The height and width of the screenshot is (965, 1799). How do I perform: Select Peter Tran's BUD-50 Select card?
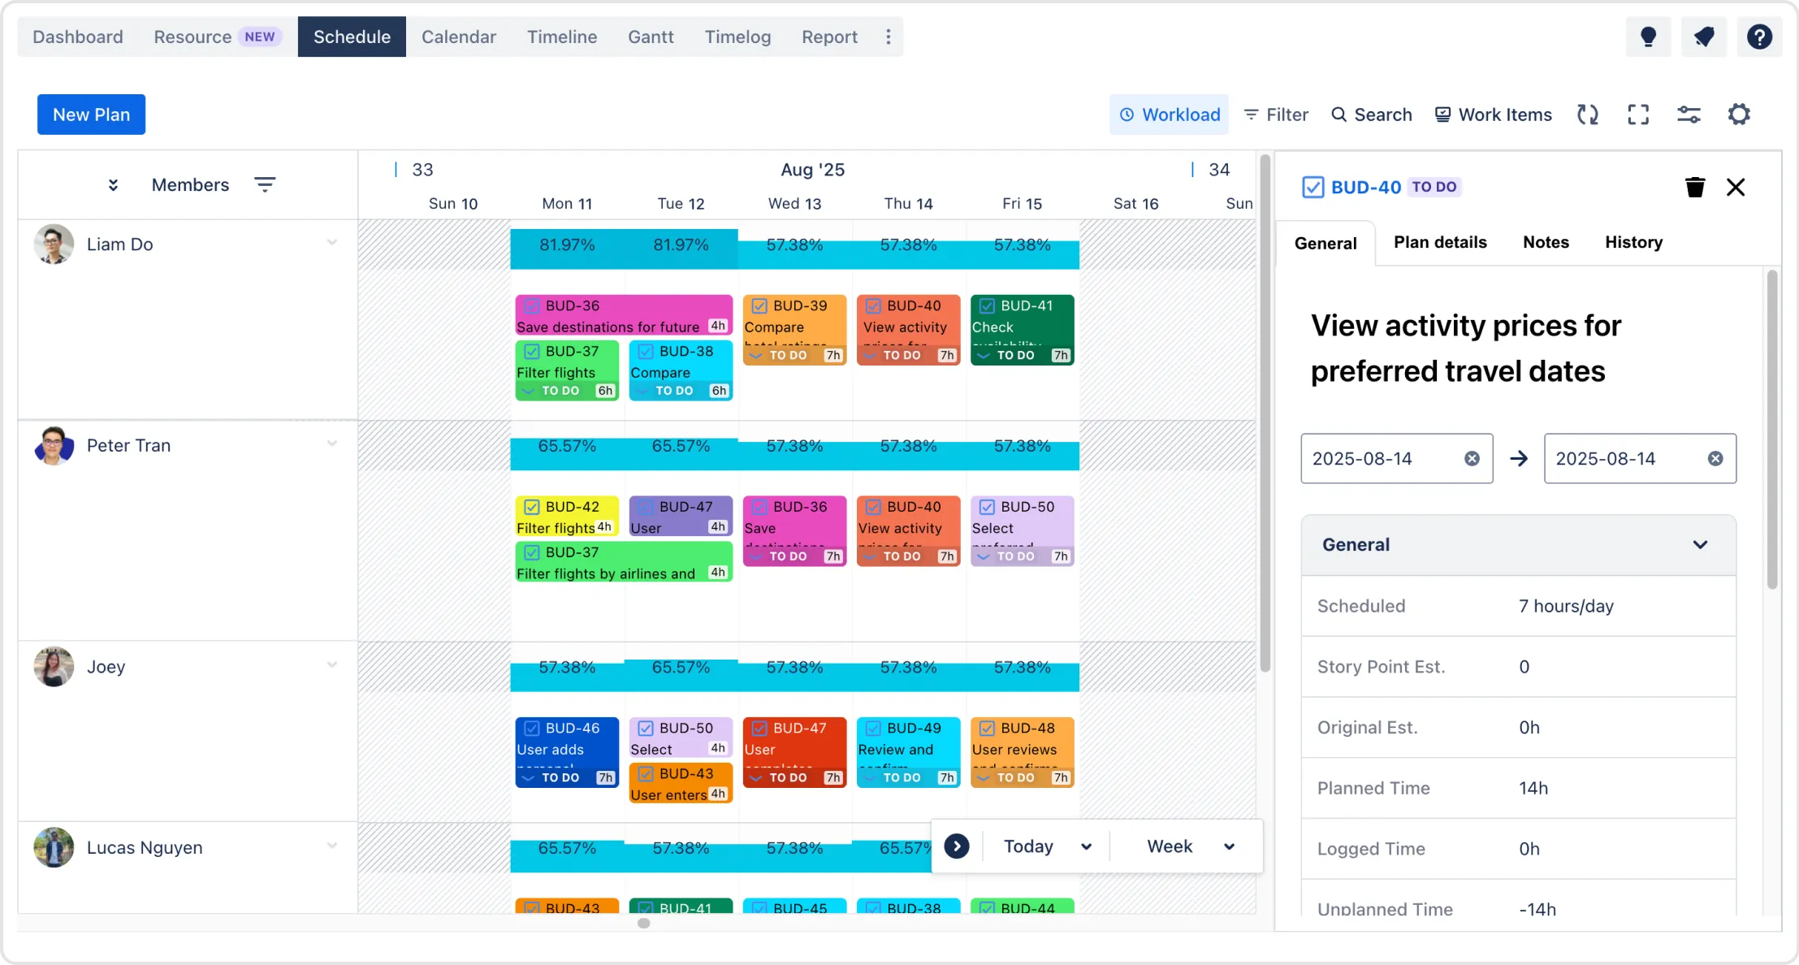[x=1022, y=531]
